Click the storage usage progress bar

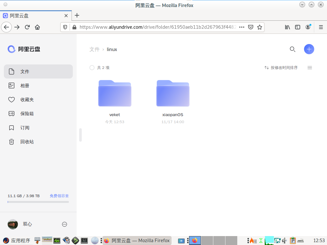[x=38, y=202]
